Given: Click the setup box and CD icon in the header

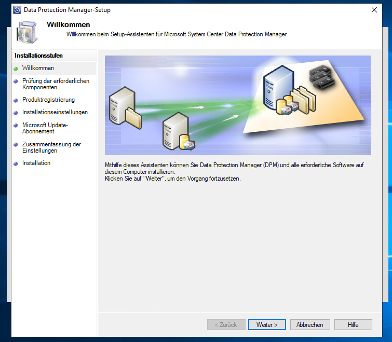Looking at the screenshot, I should [27, 32].
